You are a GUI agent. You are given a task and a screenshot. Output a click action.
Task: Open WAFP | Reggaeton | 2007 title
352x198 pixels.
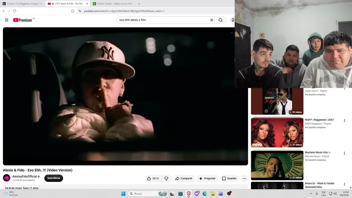tap(319, 120)
